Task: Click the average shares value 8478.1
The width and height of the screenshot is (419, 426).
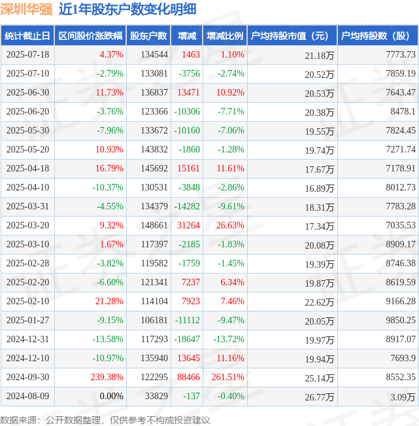Action: (403, 111)
